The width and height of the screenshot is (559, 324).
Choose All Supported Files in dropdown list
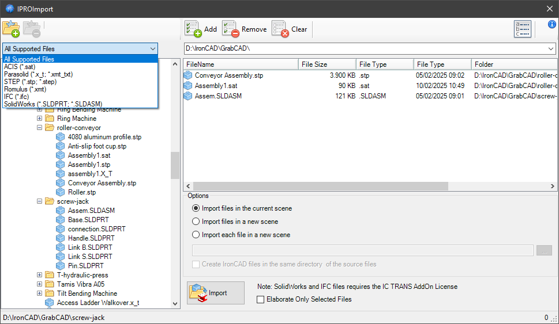coord(80,59)
